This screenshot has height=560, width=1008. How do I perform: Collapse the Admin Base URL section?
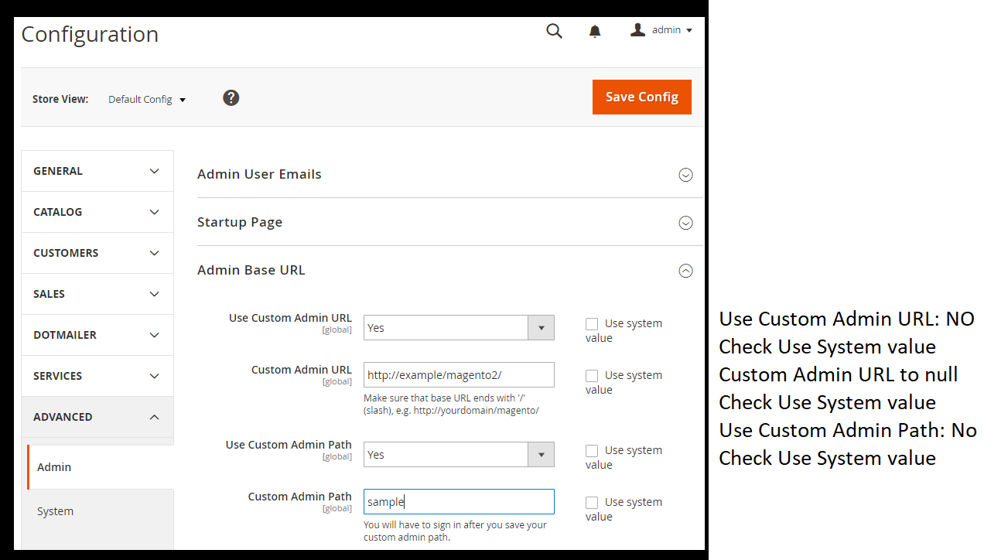tap(685, 271)
